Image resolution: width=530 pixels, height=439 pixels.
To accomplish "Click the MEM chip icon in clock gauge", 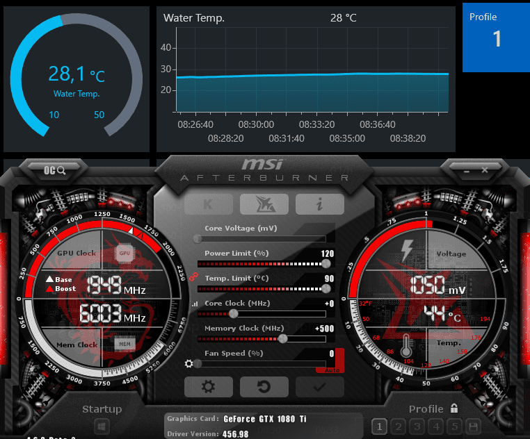I will tap(125, 344).
